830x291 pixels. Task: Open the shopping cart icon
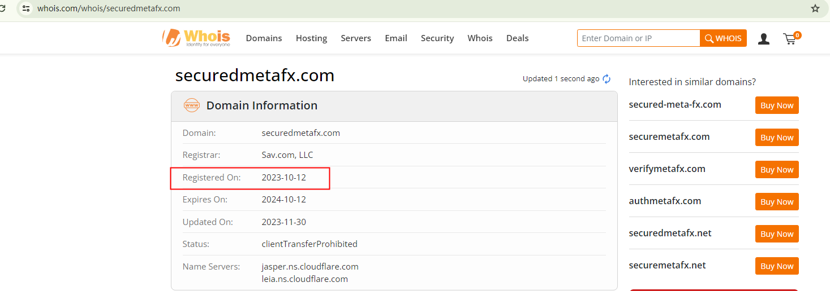coord(792,38)
